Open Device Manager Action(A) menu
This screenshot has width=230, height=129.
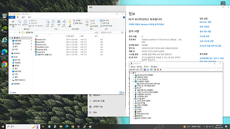tap(139, 67)
